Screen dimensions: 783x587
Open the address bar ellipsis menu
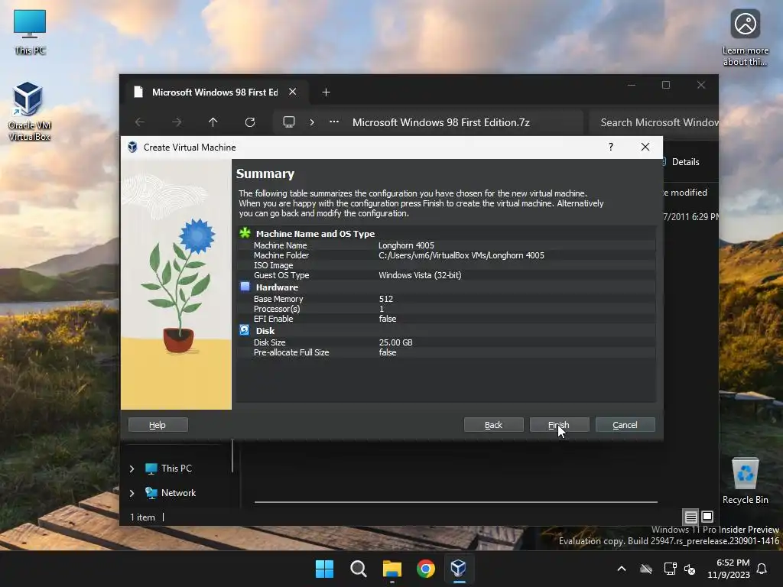pos(334,122)
